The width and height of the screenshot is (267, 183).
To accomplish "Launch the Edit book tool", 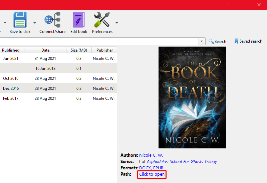I will [79, 22].
